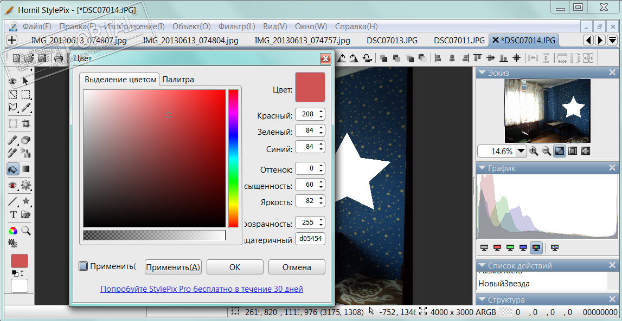Toggle the green channel histogram button
This screenshot has height=321, width=622.
(510, 248)
